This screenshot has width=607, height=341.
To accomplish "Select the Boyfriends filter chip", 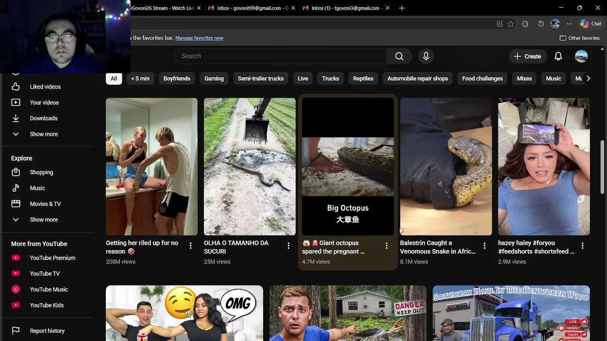I will [177, 79].
